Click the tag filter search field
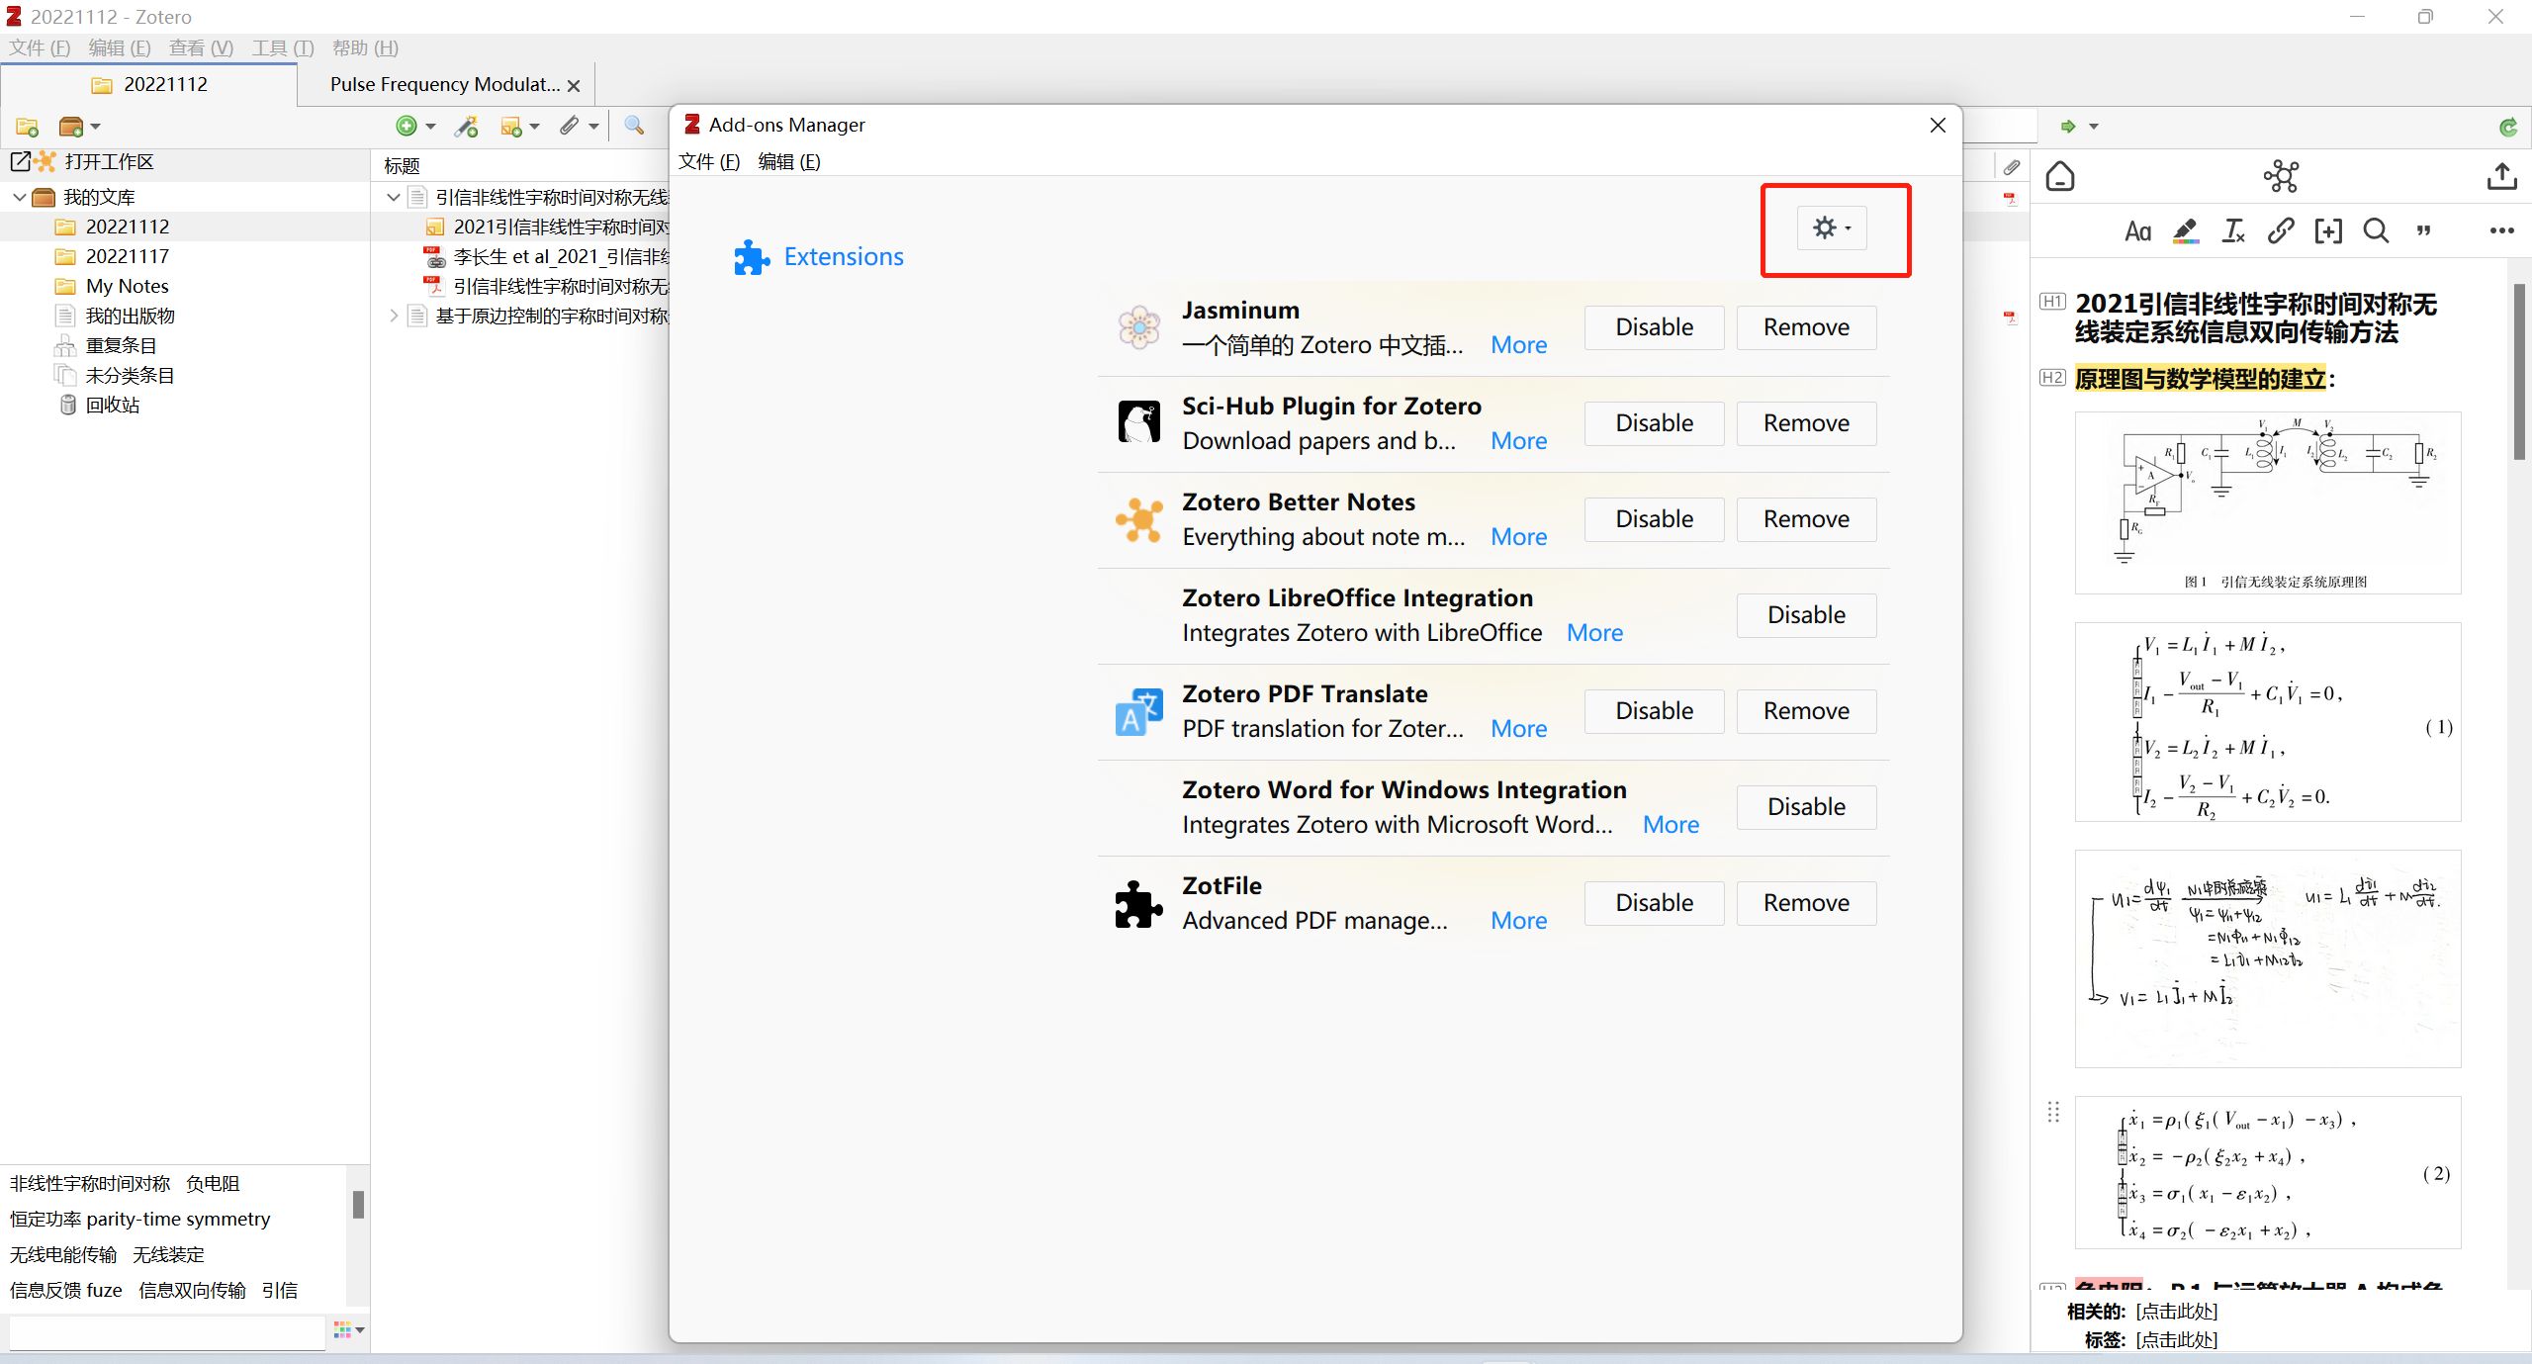 coord(166,1332)
